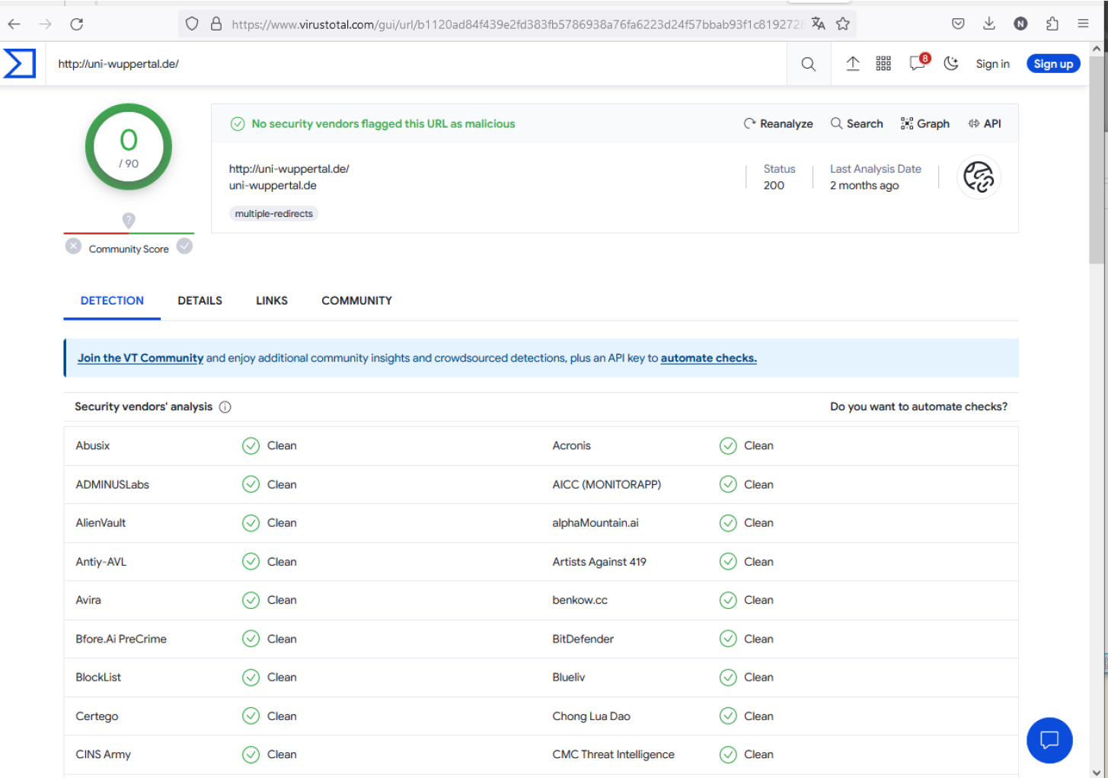The height and width of the screenshot is (778, 1108).
Task: Vote positive with community score check icon
Action: [184, 246]
